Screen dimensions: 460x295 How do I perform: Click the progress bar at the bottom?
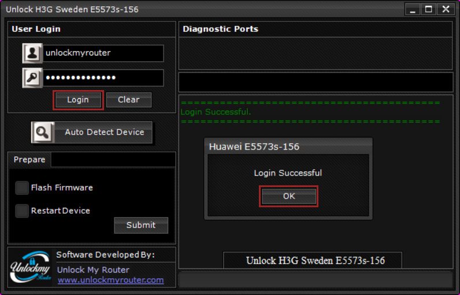[x=316, y=279]
